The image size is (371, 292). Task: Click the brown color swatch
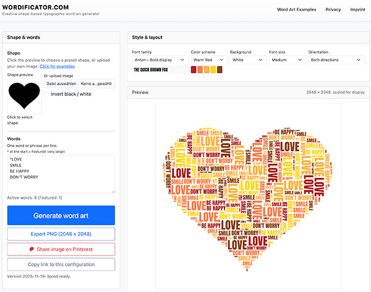pos(220,70)
